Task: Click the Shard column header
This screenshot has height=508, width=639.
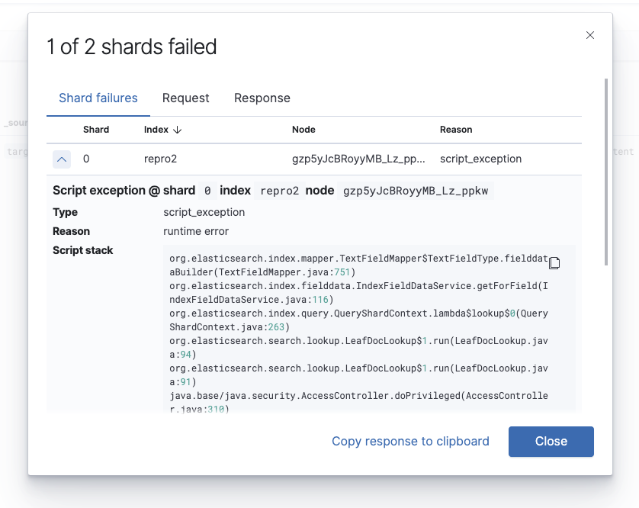Action: [x=96, y=130]
